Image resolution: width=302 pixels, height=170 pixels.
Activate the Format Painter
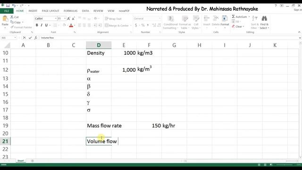point(21,27)
